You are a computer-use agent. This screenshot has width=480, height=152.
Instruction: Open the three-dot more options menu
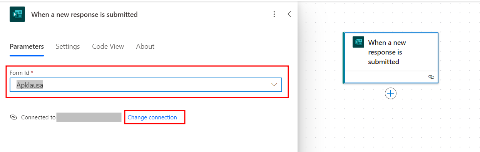[274, 14]
